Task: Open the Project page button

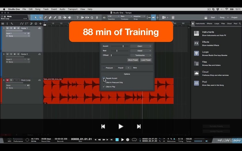Action: pyautogui.click(x=234, y=18)
